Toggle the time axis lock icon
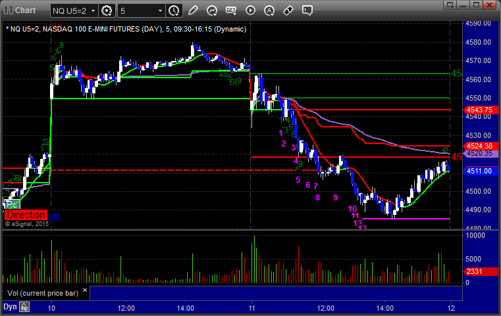The height and width of the screenshot is (316, 501). click(24, 307)
